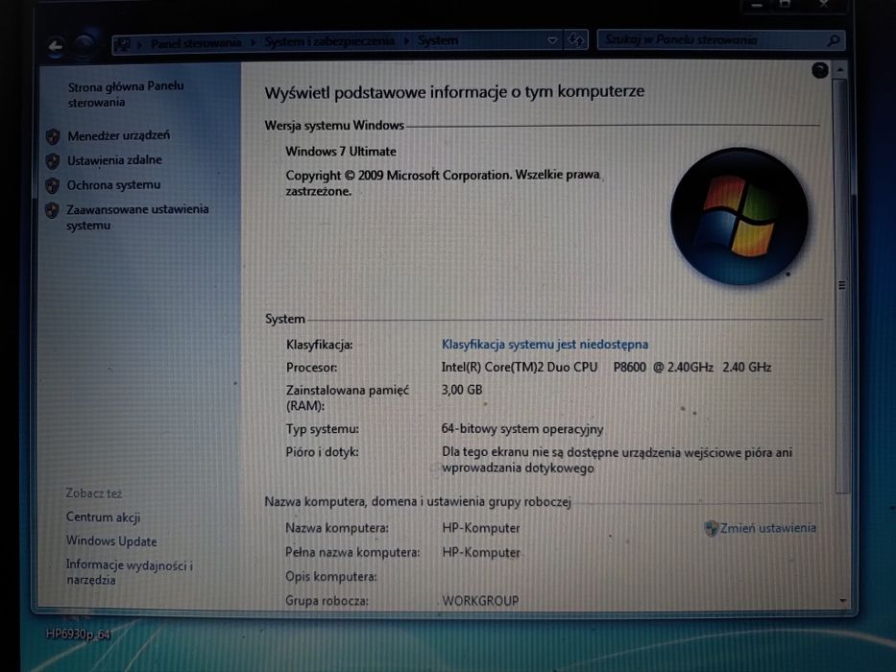Click shield icon beside Ustawienia zdalne
Image resolution: width=896 pixels, height=672 pixels.
53,160
